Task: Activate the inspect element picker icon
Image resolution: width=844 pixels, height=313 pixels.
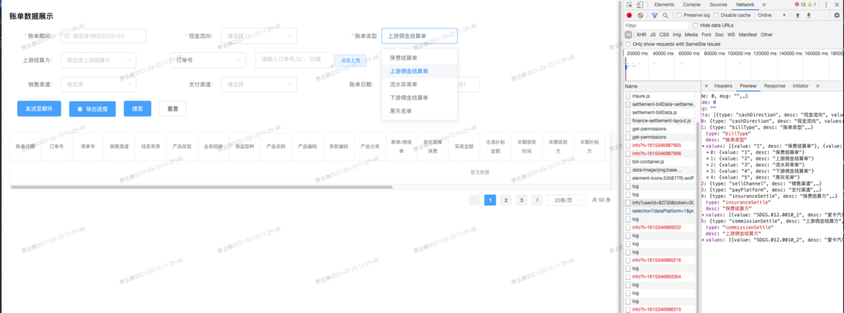Action: click(630, 5)
